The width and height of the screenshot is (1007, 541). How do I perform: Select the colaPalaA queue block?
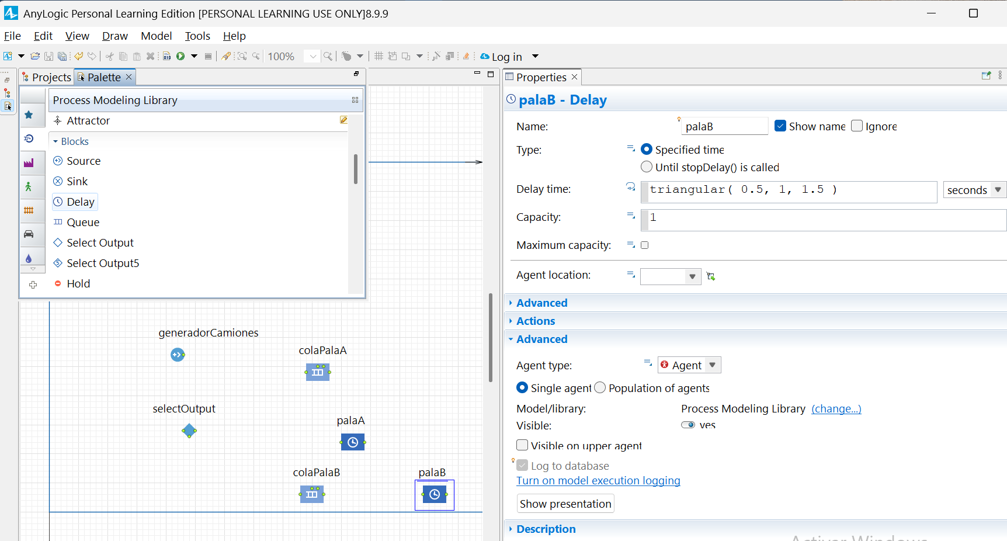318,372
